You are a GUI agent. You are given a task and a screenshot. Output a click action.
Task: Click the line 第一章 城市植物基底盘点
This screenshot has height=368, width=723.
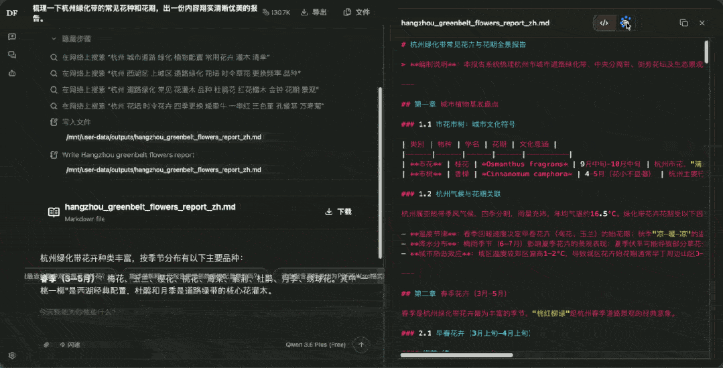pyautogui.click(x=450, y=104)
